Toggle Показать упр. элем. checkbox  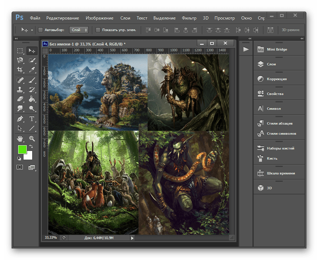pos(98,30)
